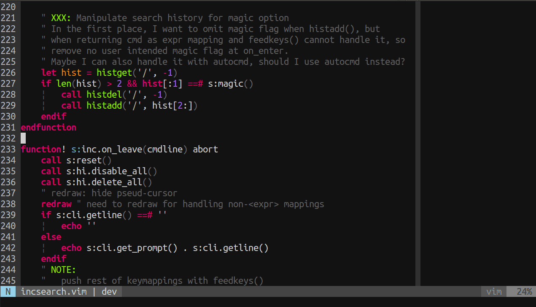Click the else keyword on line 241
Image resolution: width=536 pixels, height=307 pixels.
(51, 237)
